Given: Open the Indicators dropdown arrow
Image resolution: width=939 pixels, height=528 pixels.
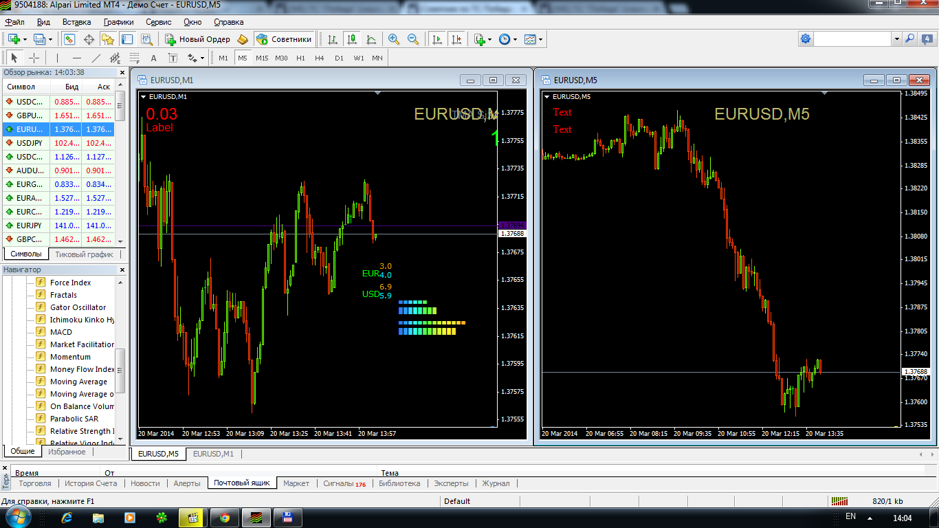Looking at the screenshot, I should coord(489,39).
